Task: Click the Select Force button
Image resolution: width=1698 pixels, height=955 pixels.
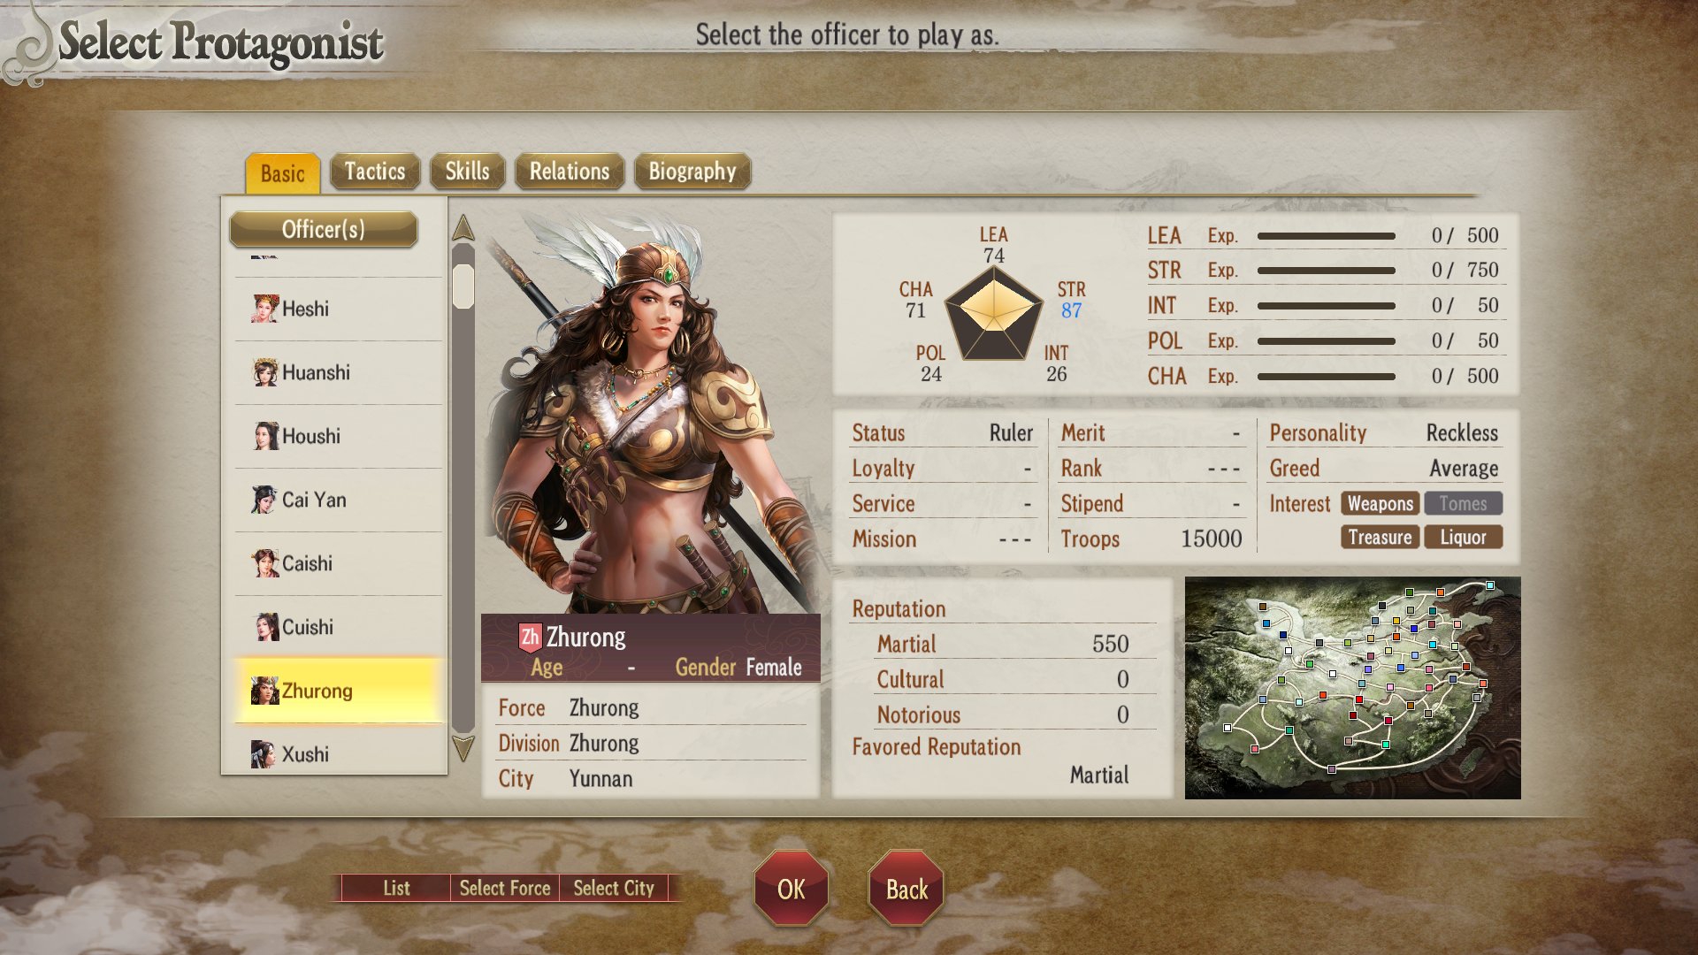Action: 505,888
